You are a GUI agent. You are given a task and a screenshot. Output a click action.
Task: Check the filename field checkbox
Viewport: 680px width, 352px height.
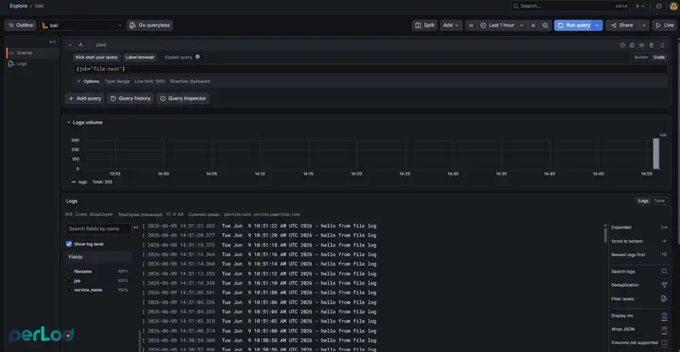click(x=69, y=271)
